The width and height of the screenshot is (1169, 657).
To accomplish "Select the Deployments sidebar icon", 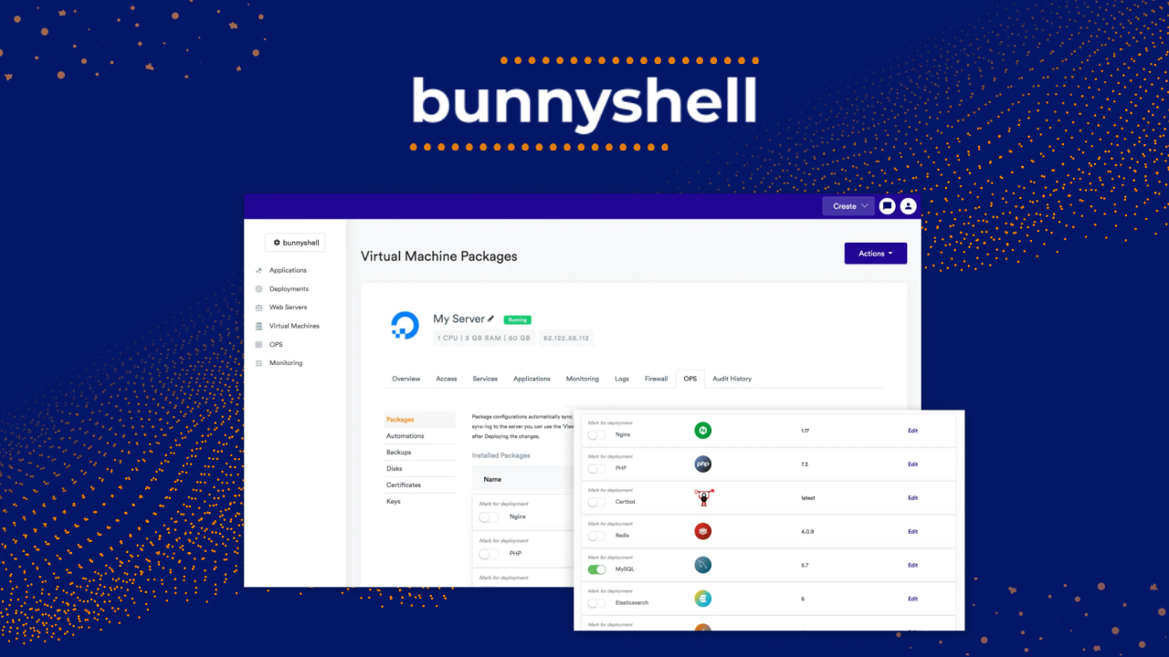I will point(259,289).
